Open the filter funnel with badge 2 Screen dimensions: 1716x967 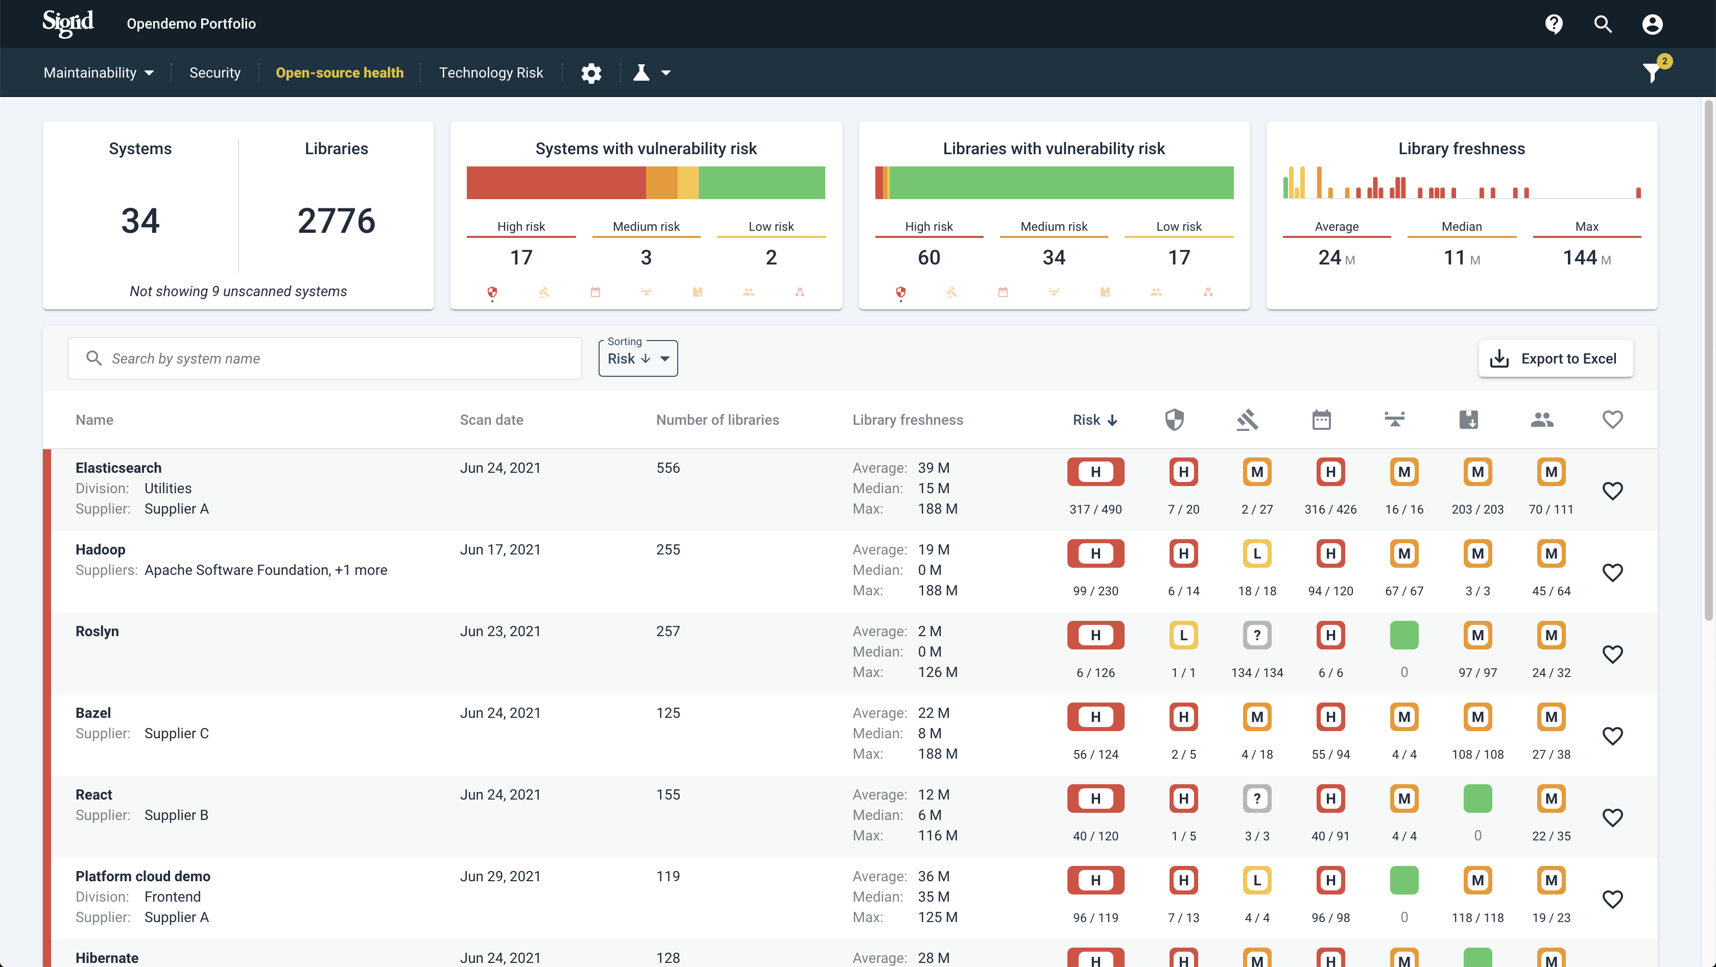[1652, 72]
